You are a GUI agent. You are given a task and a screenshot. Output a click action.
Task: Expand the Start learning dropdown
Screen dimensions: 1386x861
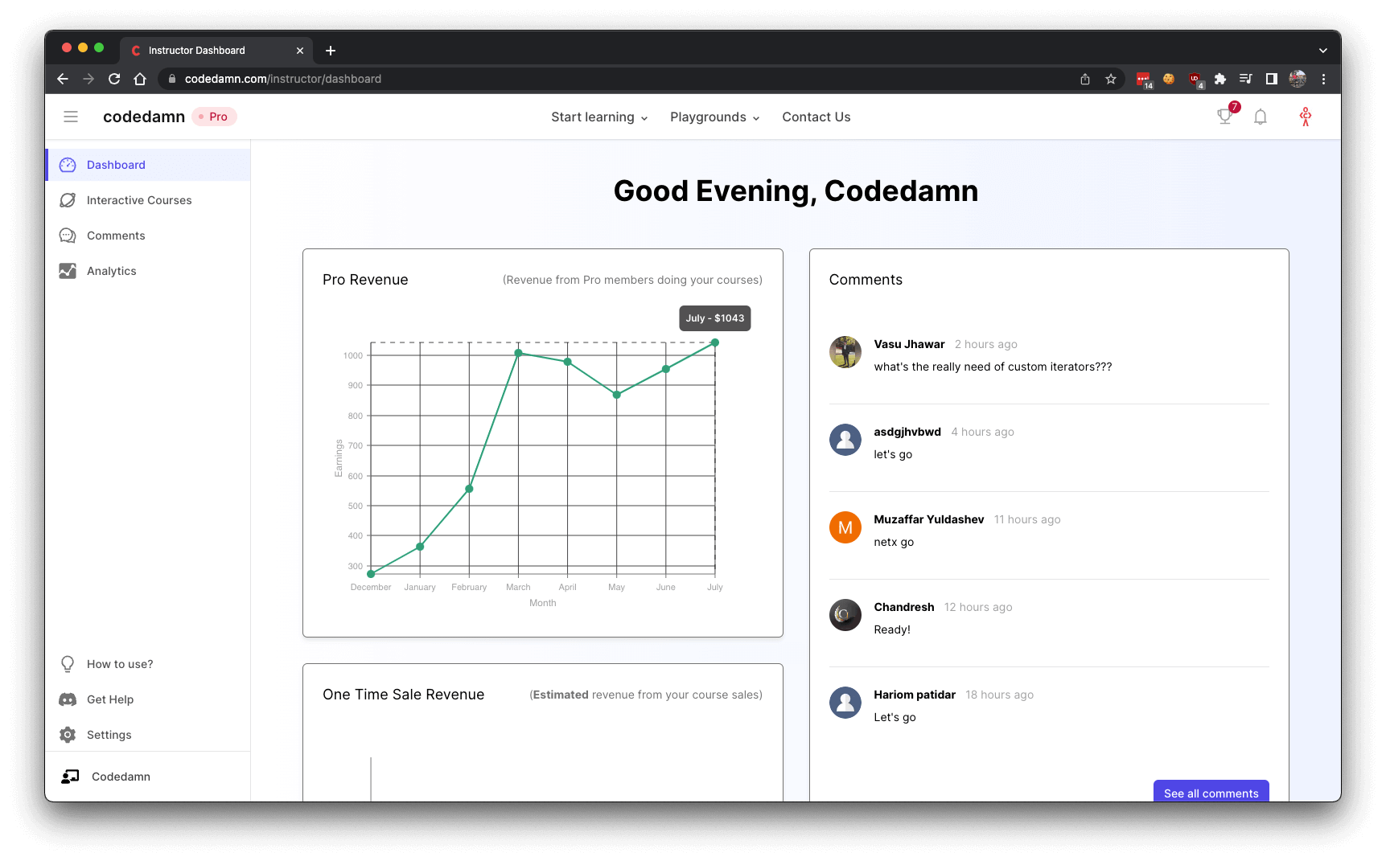[x=599, y=117]
